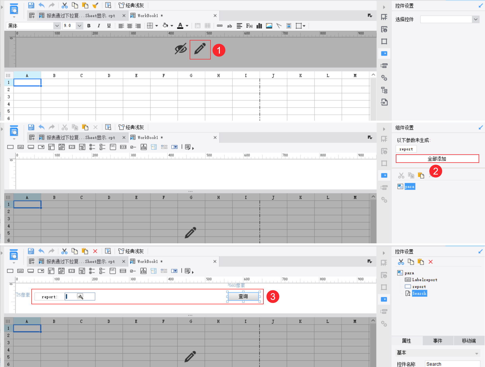Select the 'txt' text area widget in the bottom screenshot
This screenshot has height=367, width=485.
coord(112,271)
